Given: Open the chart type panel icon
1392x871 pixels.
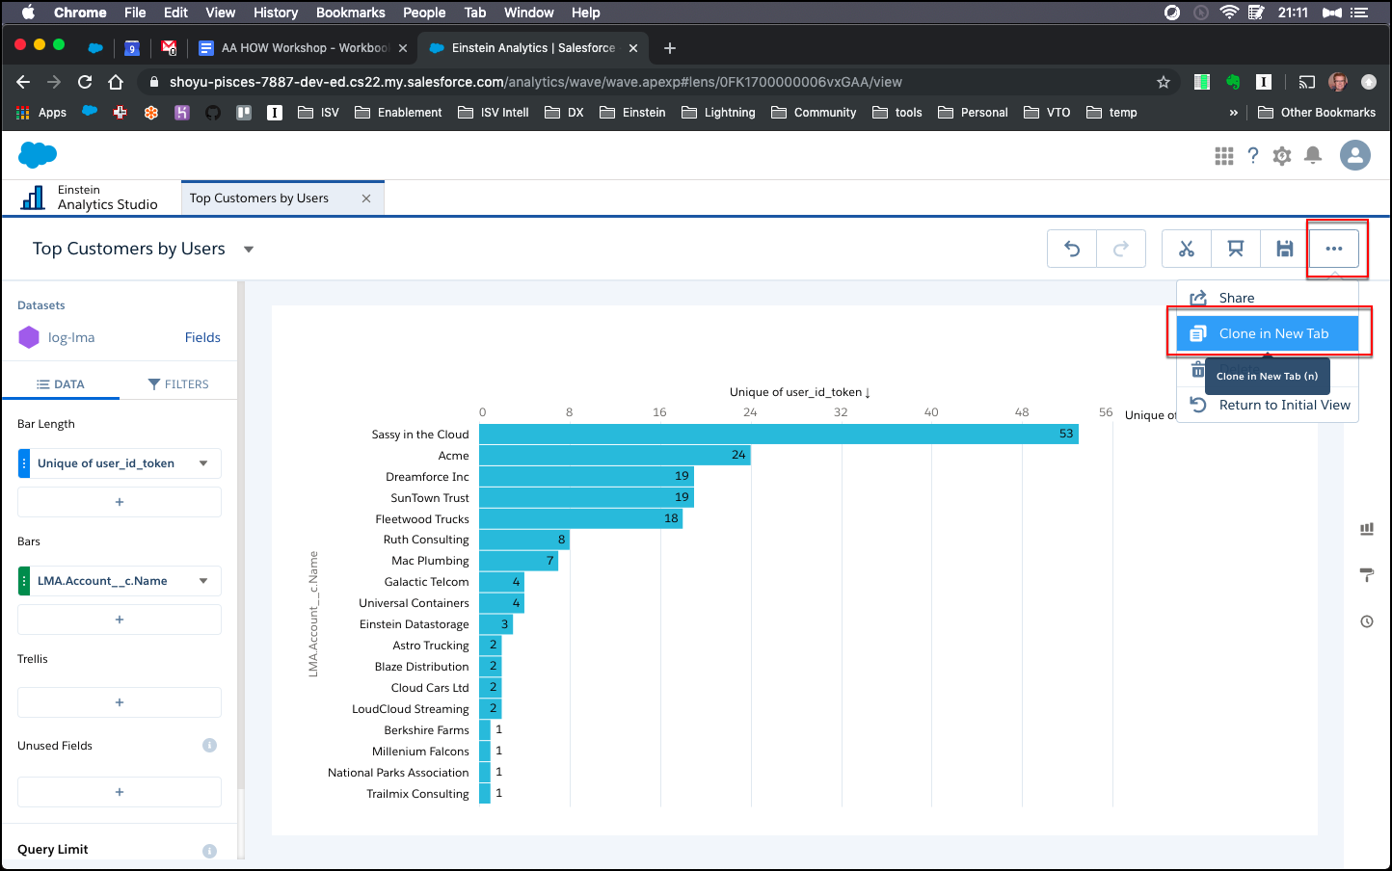Looking at the screenshot, I should 1367,529.
